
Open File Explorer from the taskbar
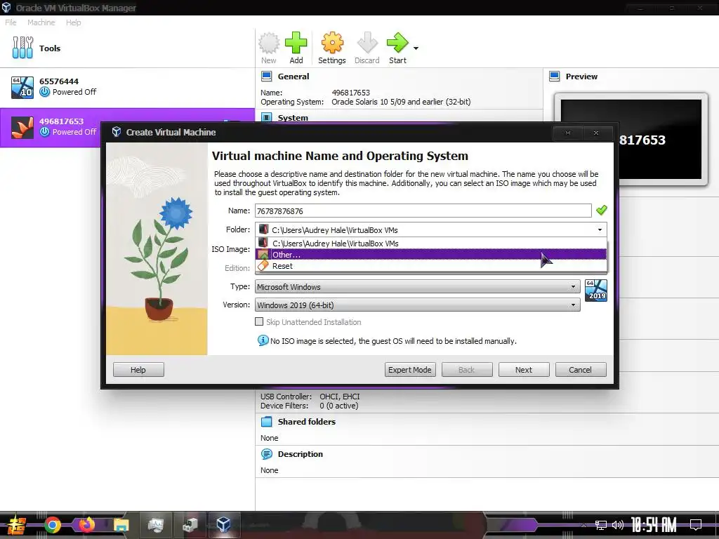pos(121,525)
